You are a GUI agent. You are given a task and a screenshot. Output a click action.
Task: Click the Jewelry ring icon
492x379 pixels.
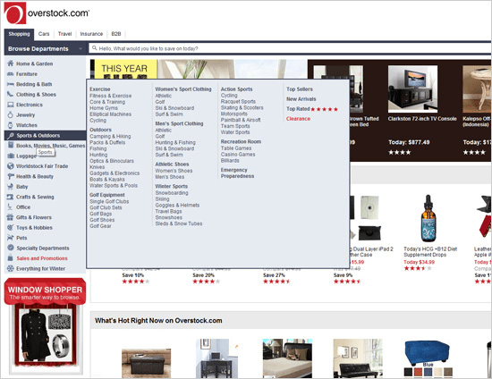(x=11, y=114)
